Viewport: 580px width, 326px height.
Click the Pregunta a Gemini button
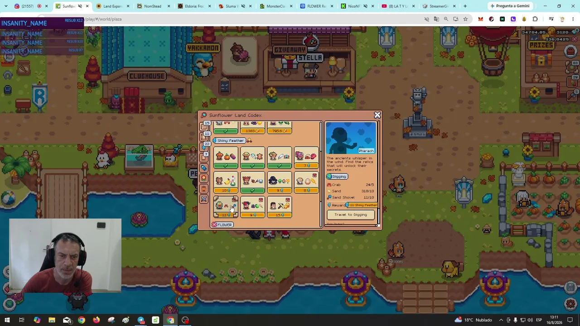(509, 6)
